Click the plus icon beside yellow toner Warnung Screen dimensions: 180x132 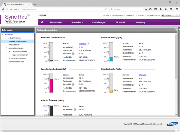tap(148, 75)
